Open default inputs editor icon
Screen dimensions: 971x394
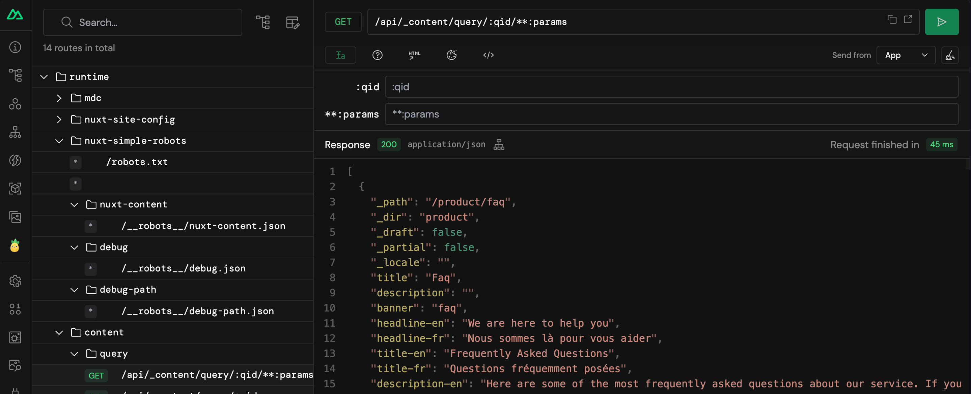tap(293, 22)
